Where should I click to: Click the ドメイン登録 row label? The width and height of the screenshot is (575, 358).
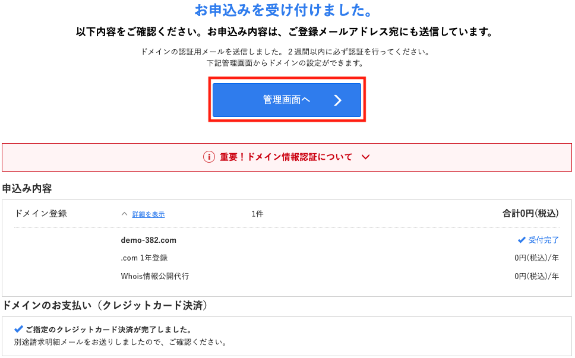41,214
